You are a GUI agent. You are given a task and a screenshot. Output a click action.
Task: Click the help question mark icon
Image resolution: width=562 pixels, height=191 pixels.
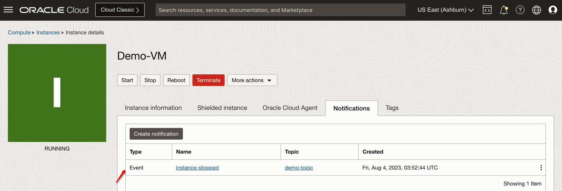tap(520, 10)
